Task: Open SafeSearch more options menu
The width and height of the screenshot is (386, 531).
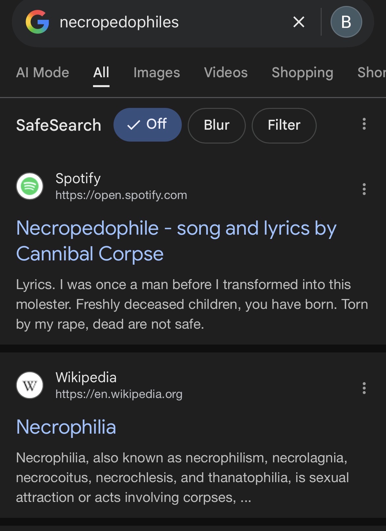Action: coord(364,124)
